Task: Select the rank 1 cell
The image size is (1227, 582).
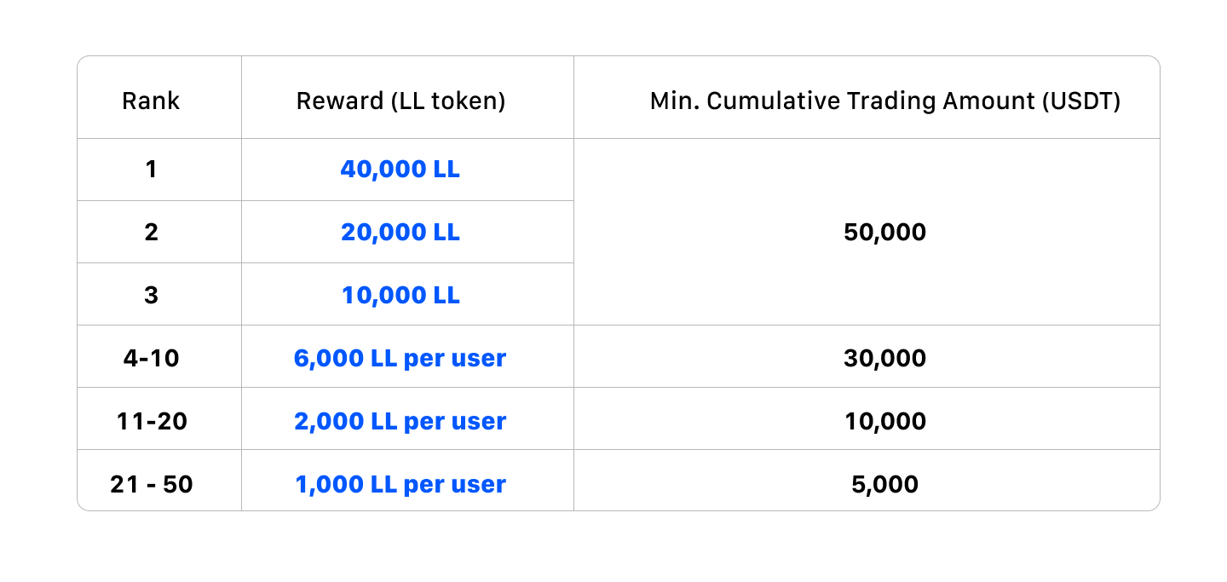Action: pyautogui.click(x=151, y=170)
